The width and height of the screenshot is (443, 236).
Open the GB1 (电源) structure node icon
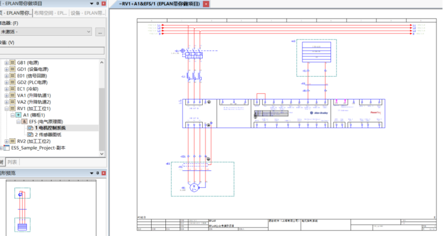pos(12,63)
